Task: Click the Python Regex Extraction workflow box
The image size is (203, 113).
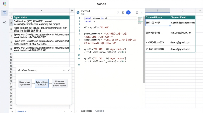Action: pos(42,84)
